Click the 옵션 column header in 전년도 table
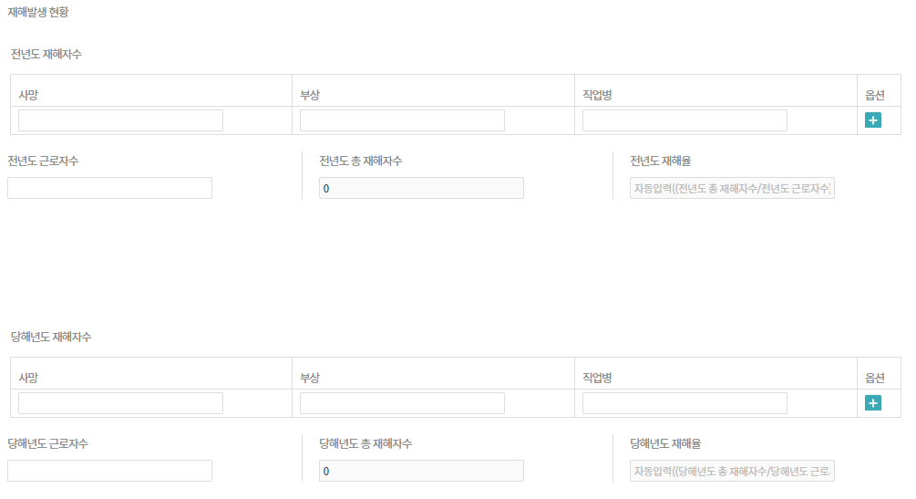 874,95
